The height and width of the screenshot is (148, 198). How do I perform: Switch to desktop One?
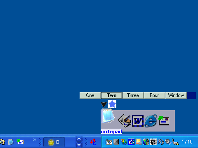click(90, 95)
